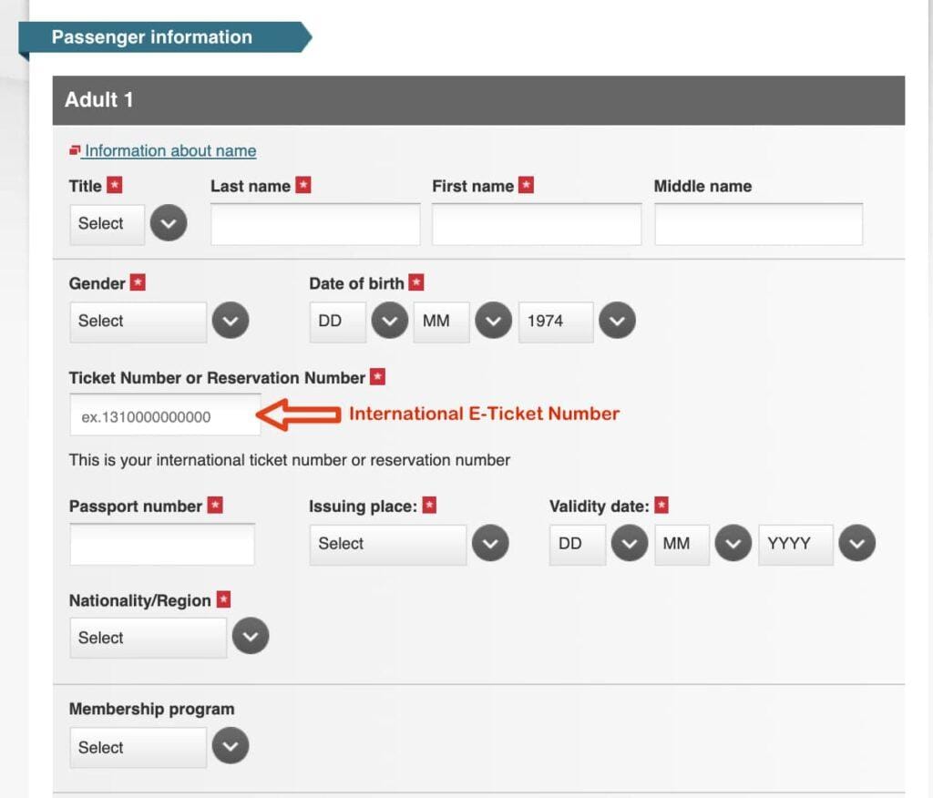Click the Date of birth label
Viewport: 933px width, 798px height.
356,283
